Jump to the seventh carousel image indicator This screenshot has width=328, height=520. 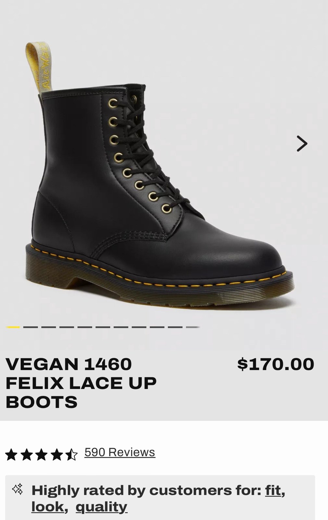point(121,327)
